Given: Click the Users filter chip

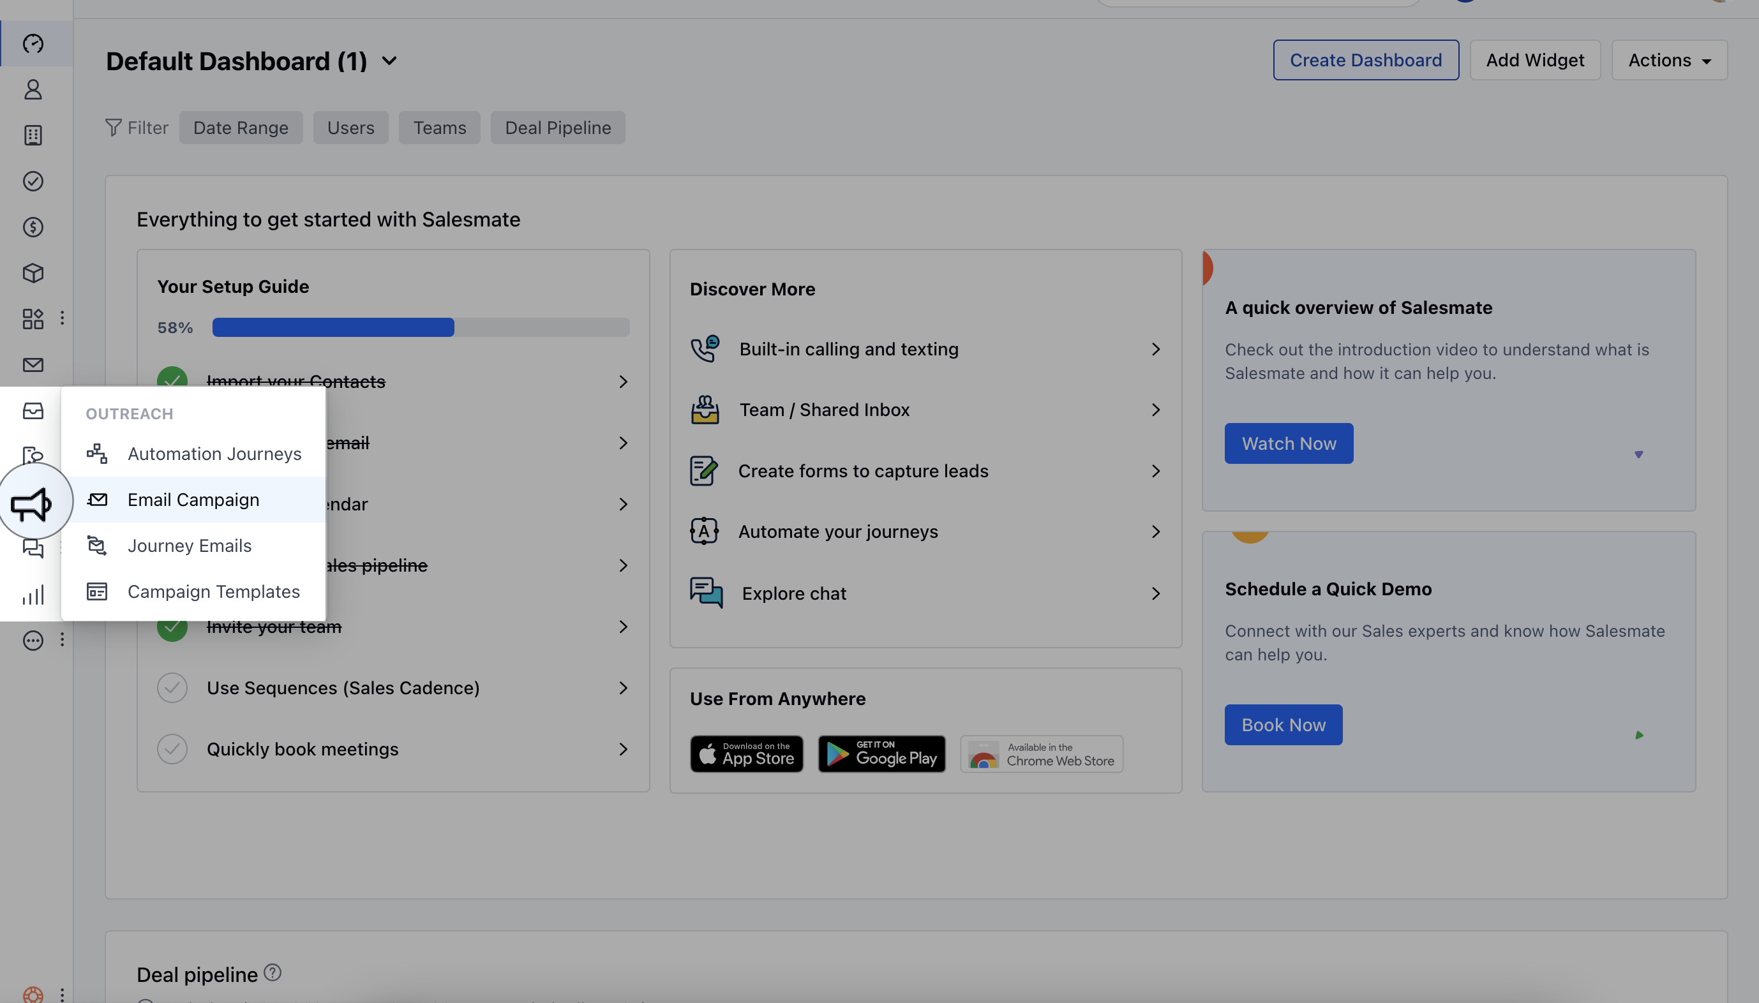Looking at the screenshot, I should tap(350, 128).
